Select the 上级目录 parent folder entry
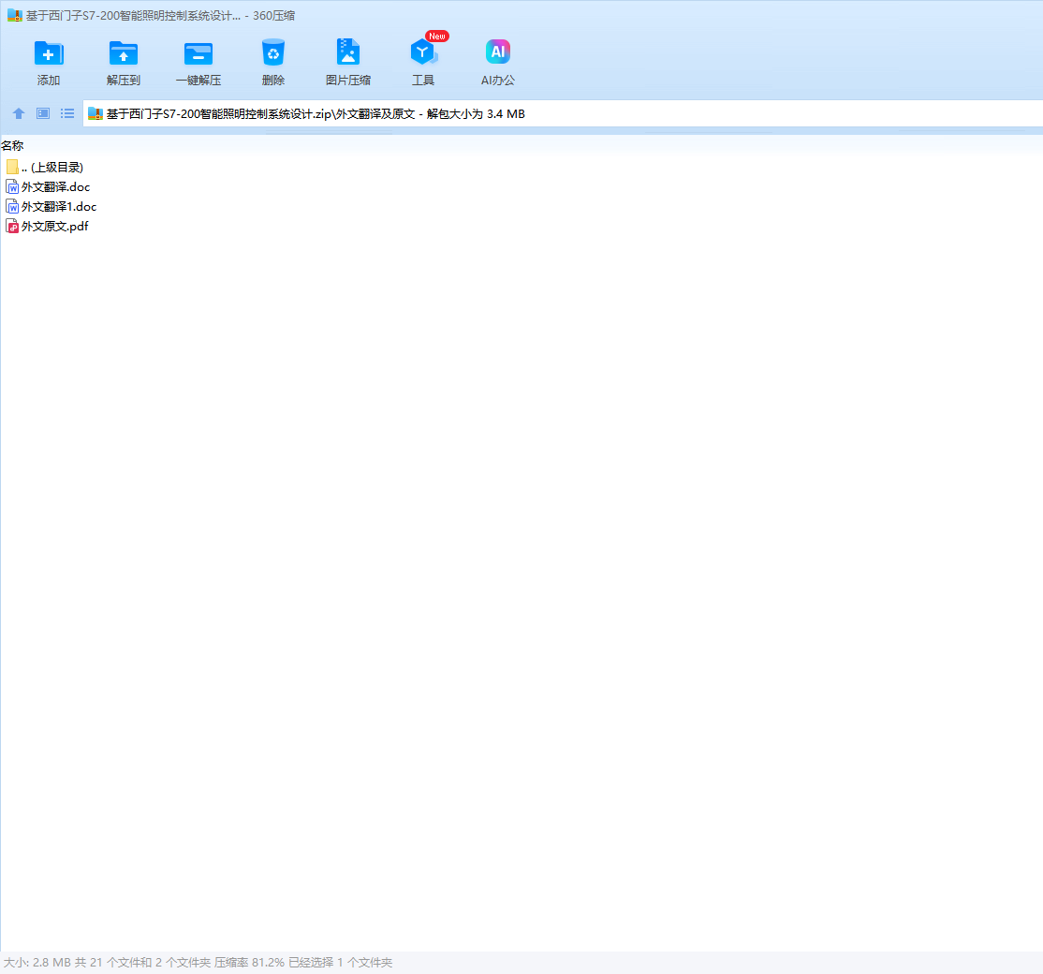Image resolution: width=1043 pixels, height=974 pixels. tap(45, 167)
